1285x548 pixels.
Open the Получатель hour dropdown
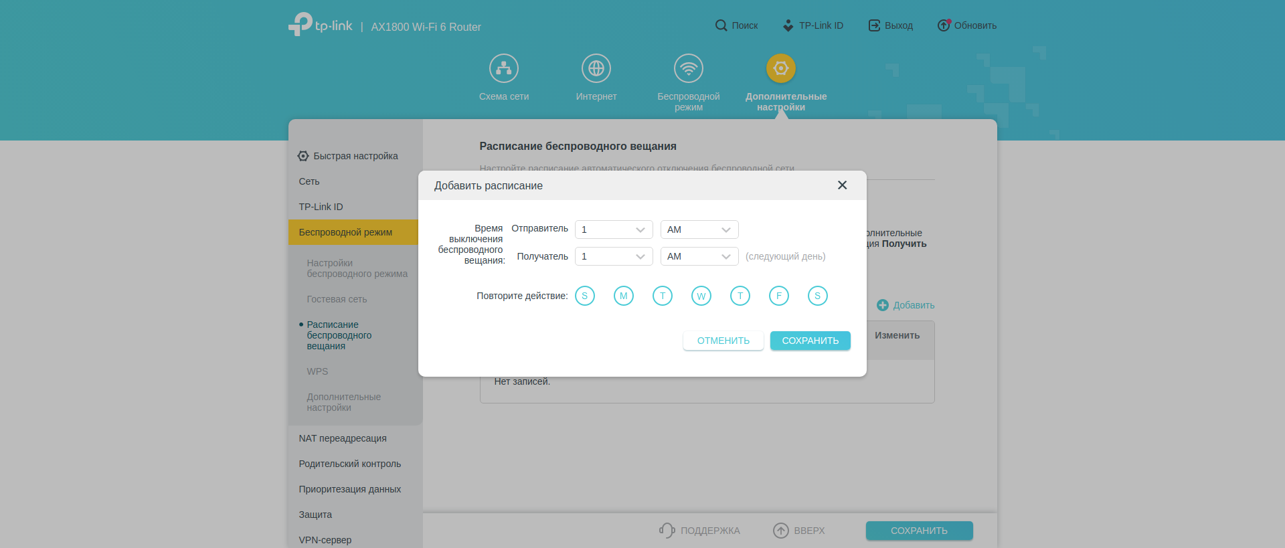tap(613, 256)
